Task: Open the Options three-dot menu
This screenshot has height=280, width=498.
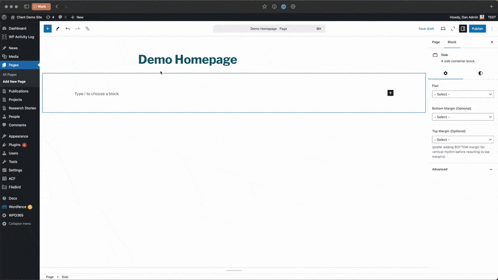Action: tap(492, 28)
